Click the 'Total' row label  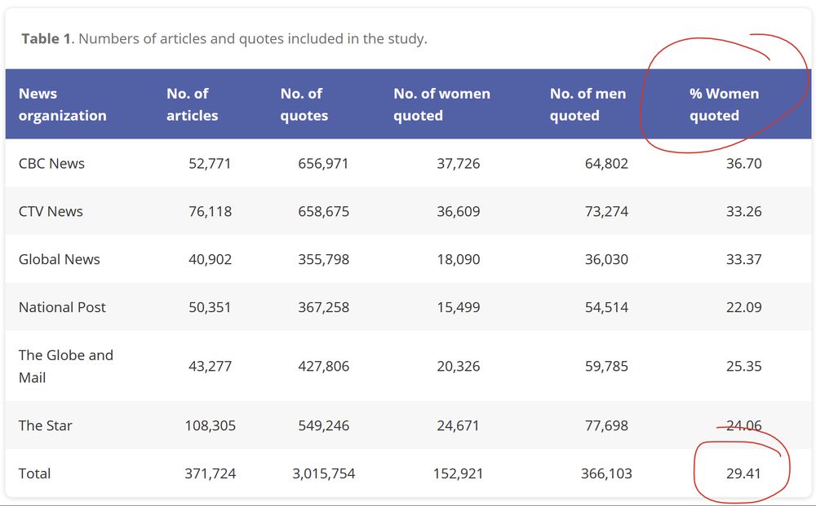pos(34,473)
